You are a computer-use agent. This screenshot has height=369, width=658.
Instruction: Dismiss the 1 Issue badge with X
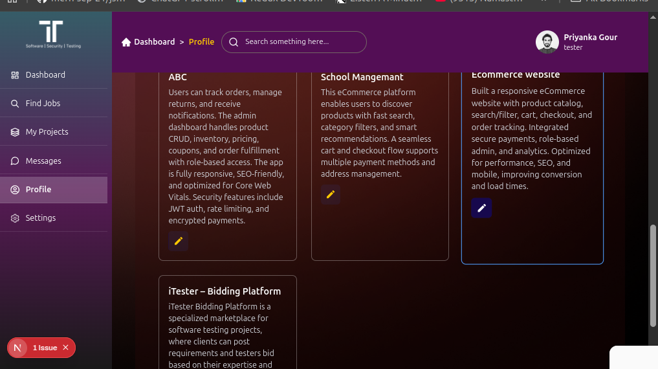click(65, 348)
